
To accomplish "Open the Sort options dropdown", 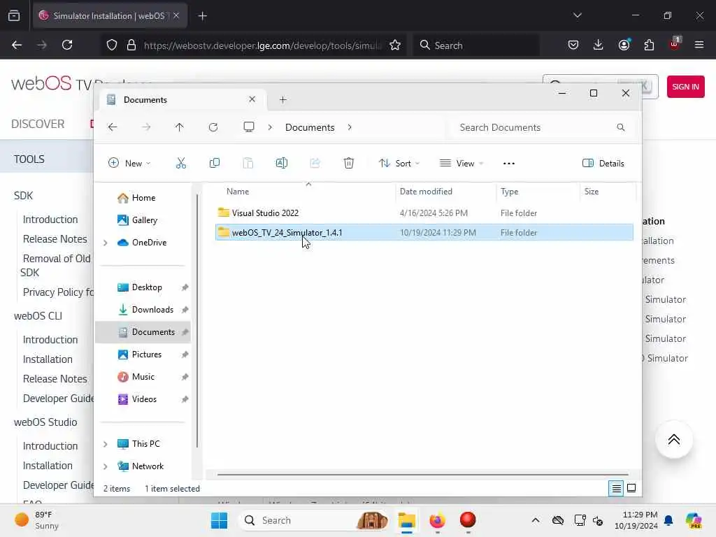I will coord(399,163).
